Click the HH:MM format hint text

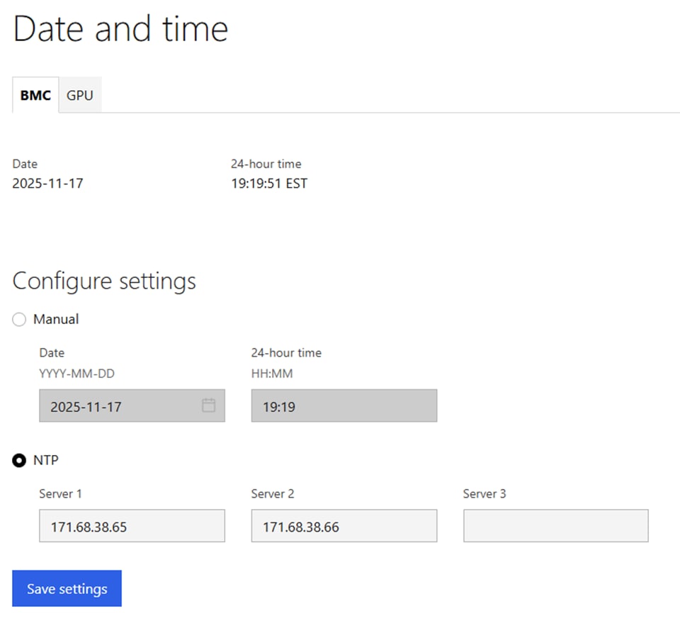[x=272, y=374]
